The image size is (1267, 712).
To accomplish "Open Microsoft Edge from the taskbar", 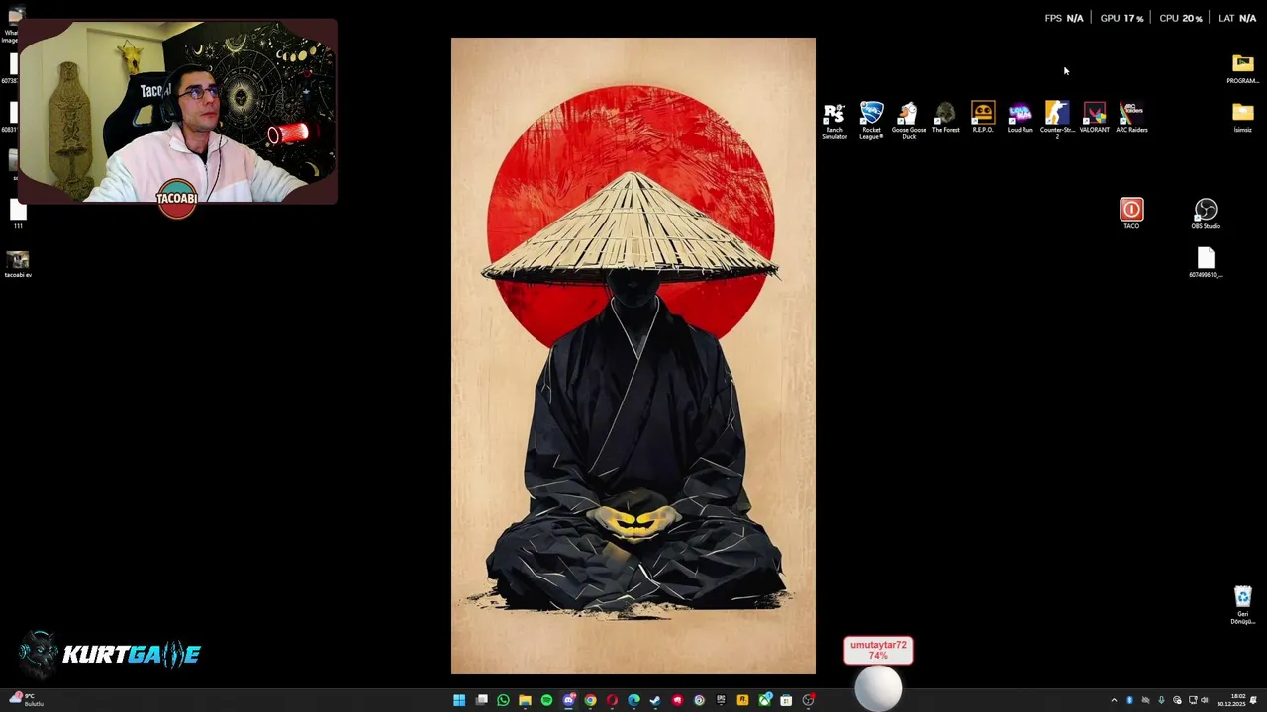I will 633,700.
